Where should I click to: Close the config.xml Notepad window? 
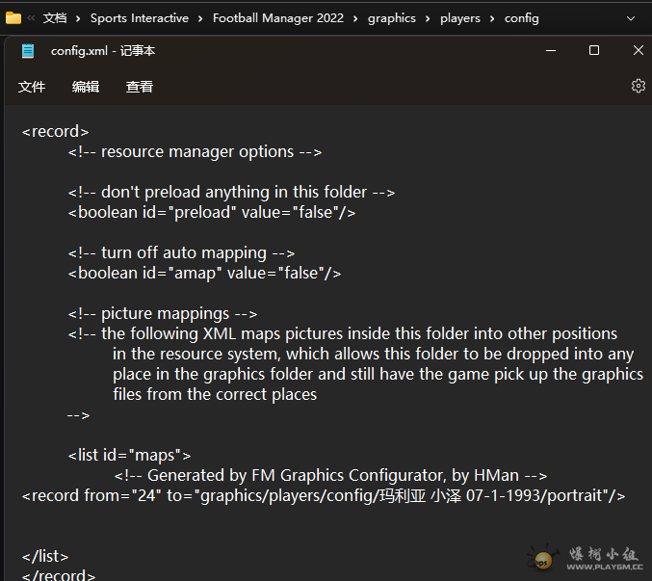click(638, 50)
